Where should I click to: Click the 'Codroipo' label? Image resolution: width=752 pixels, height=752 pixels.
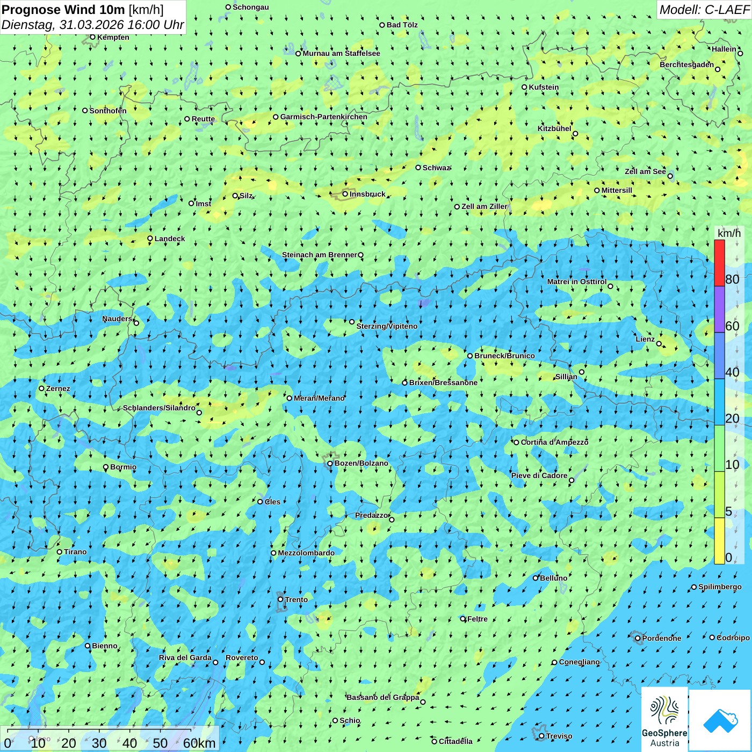tap(733, 638)
